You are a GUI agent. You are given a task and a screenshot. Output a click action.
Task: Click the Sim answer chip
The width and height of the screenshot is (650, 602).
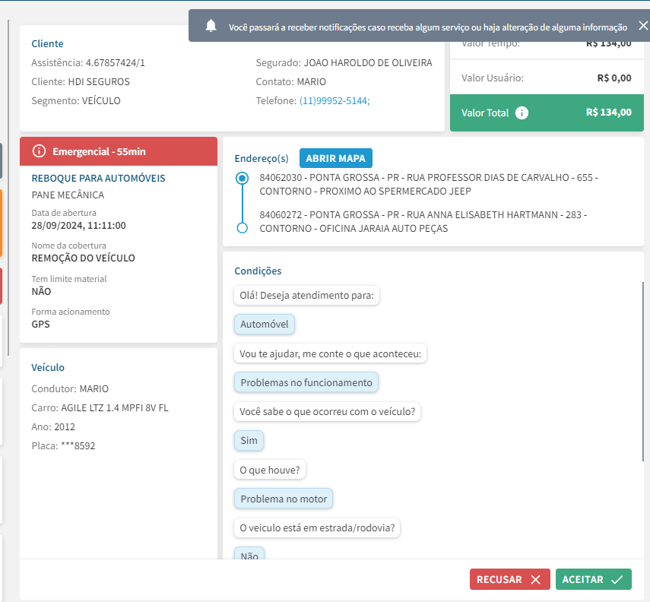249,440
